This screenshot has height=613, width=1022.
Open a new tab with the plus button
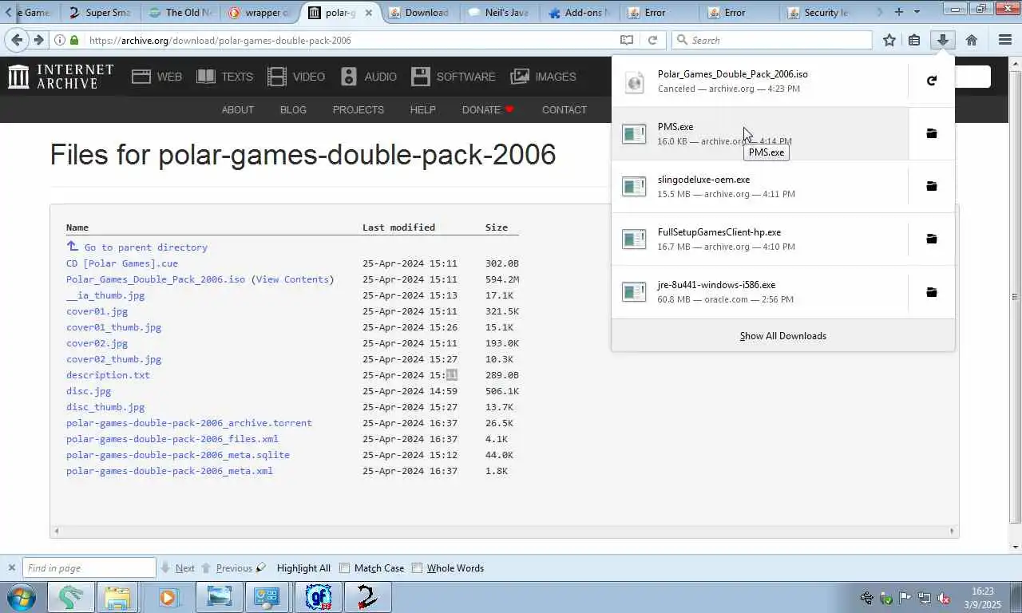point(899,12)
